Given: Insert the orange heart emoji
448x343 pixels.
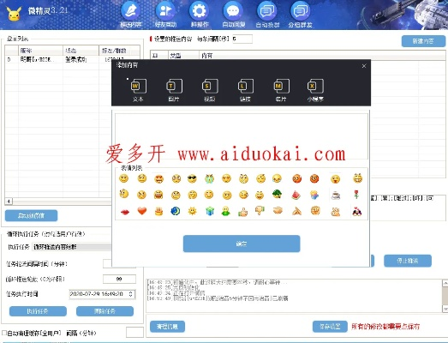Looking at the screenshot, I should [x=142, y=211].
